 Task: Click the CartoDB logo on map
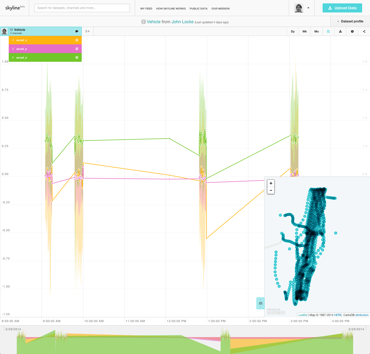[x=276, y=312]
